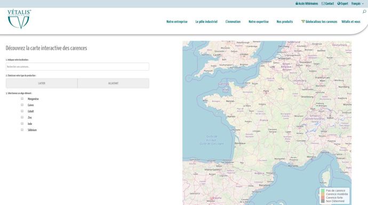
Task: Select ALLAITANT production type
Action: click(x=114, y=83)
